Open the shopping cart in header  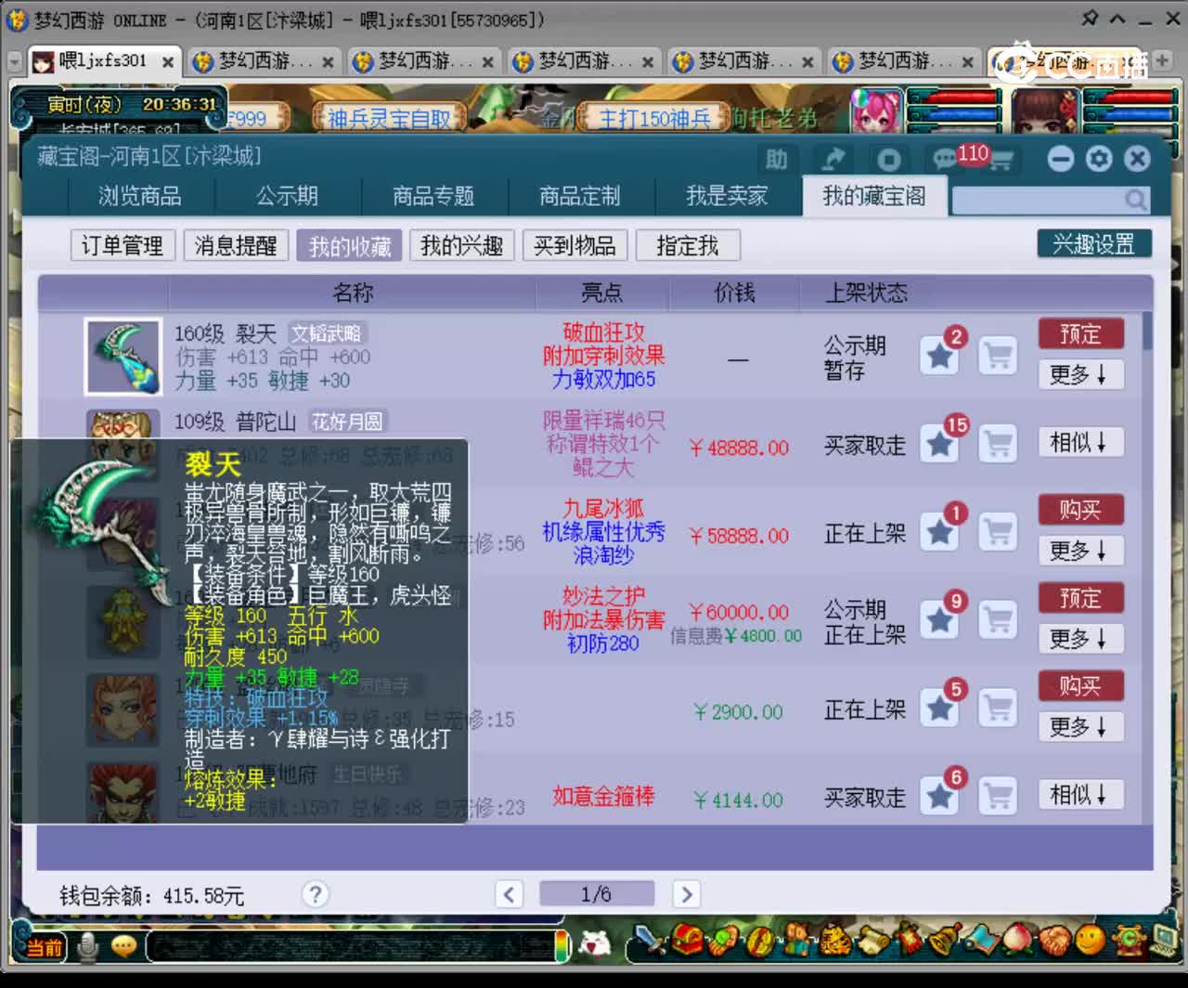pos(1001,160)
